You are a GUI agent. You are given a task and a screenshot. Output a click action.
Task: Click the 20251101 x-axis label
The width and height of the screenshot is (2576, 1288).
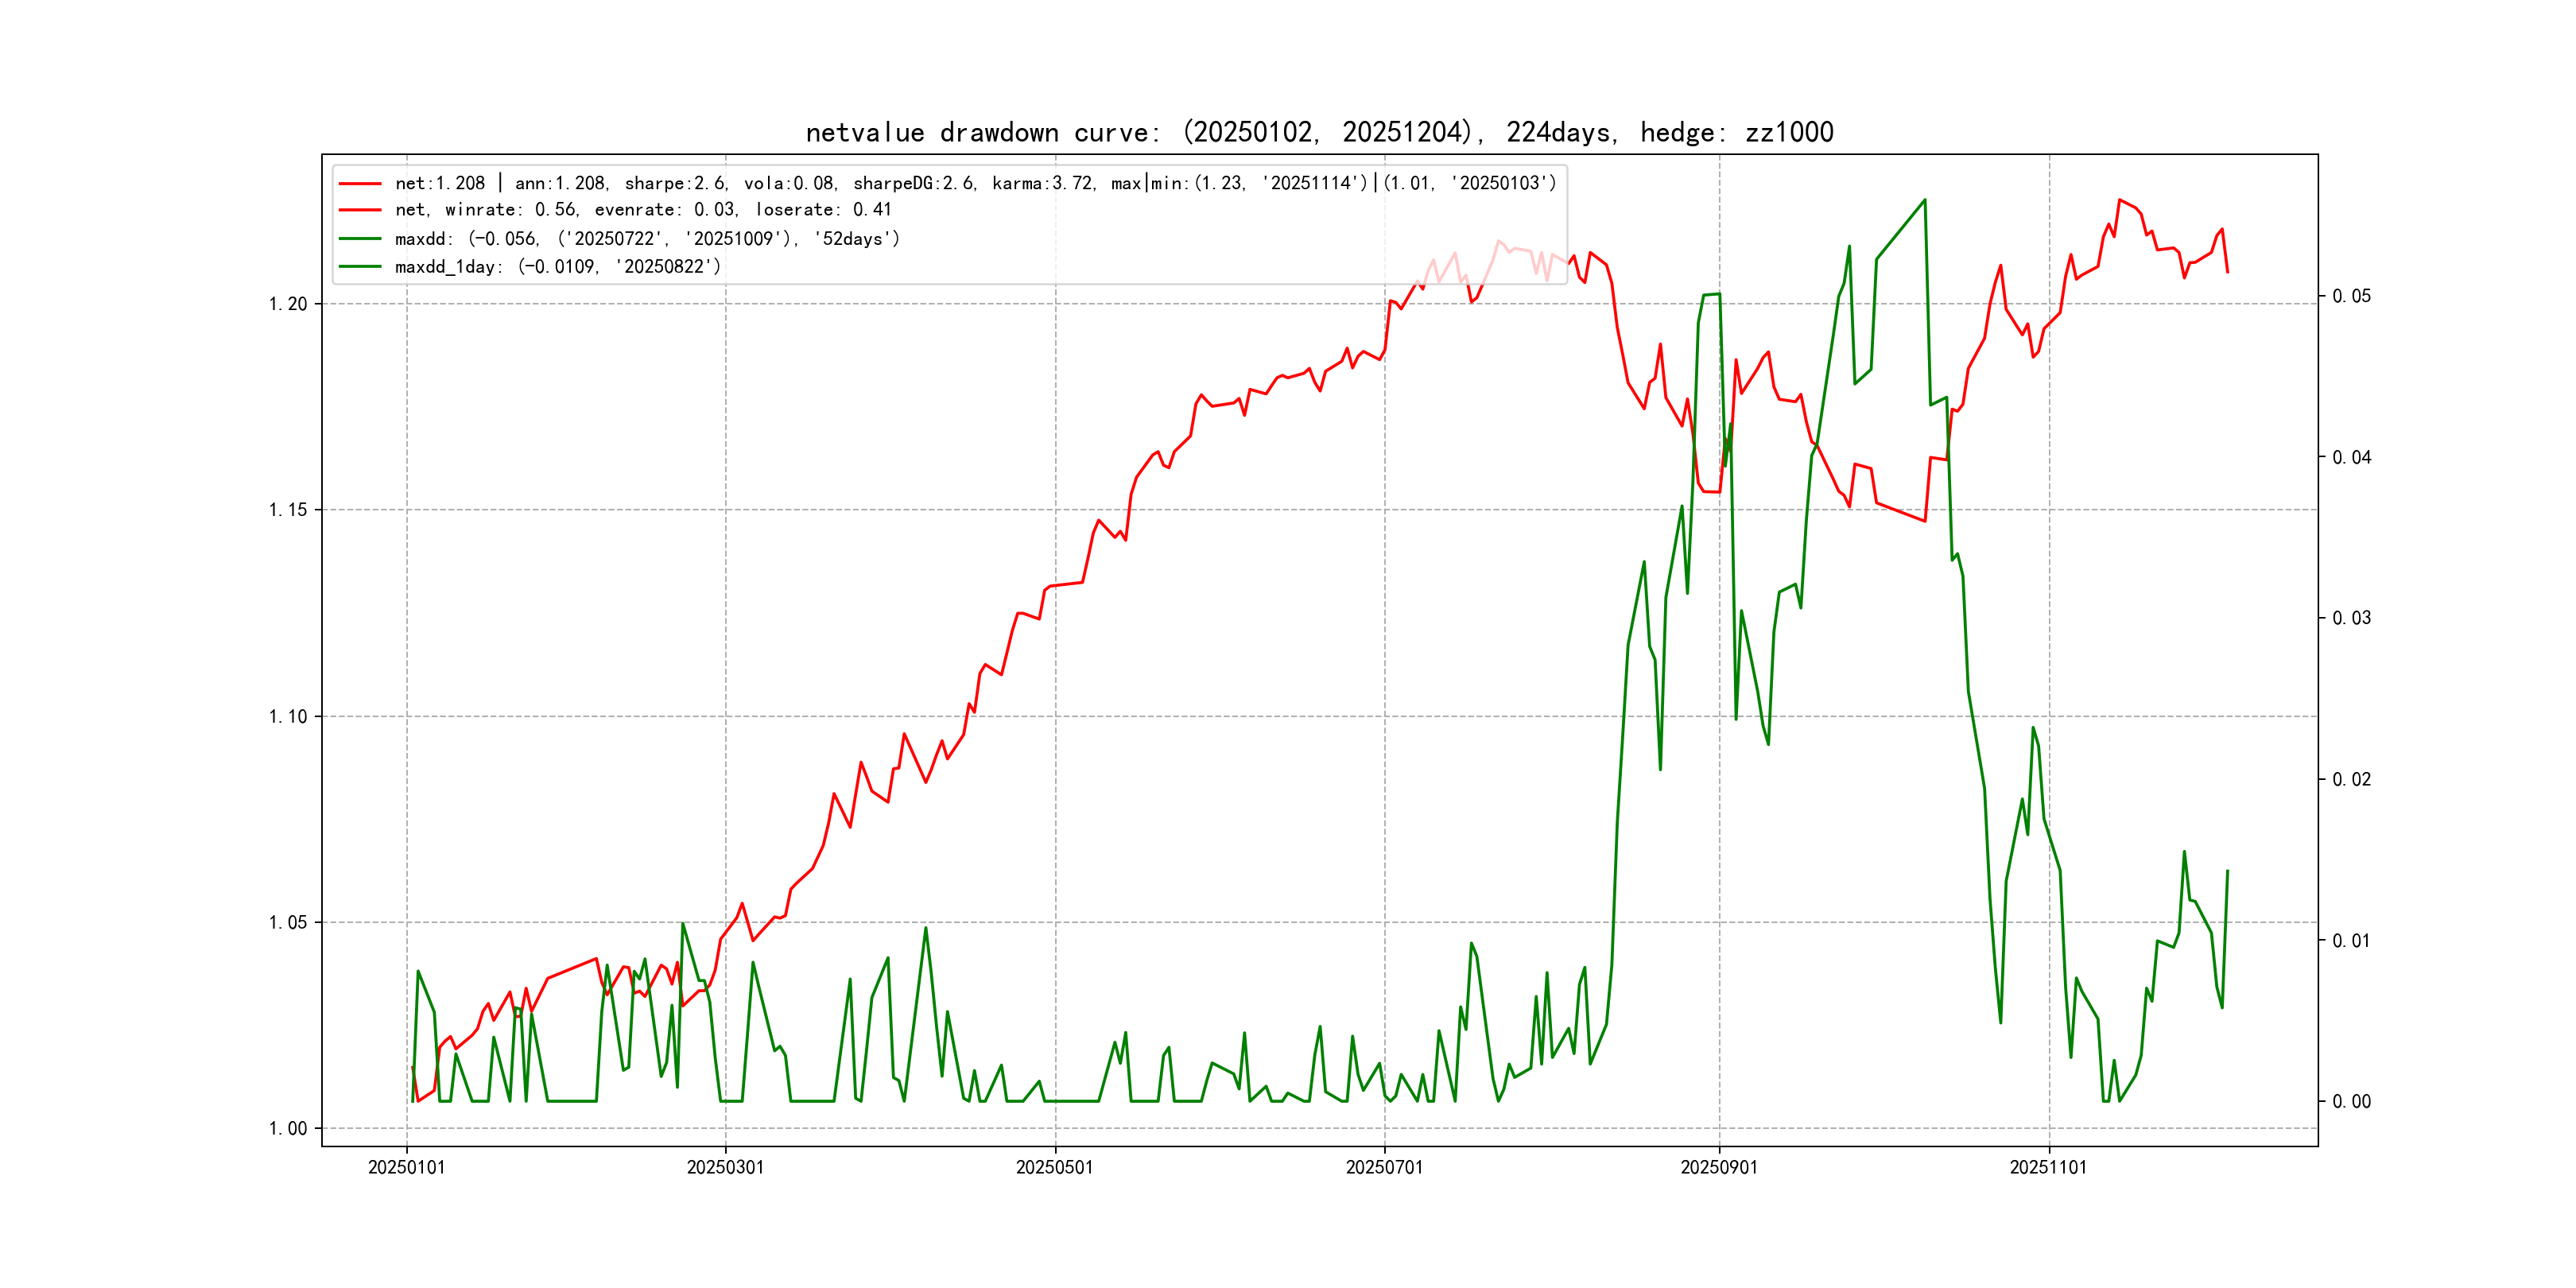pos(2048,1167)
